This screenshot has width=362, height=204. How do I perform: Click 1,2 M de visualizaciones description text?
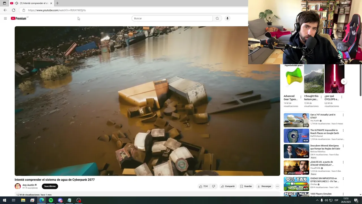tap(28, 195)
